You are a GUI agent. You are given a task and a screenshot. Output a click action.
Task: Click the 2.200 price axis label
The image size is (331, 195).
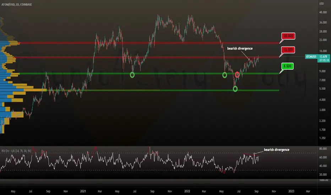point(322,121)
